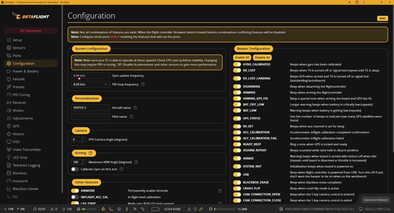Click the extensions puzzle icon in the title bar
Viewport: 394px width, 213px height.
[357, 2]
